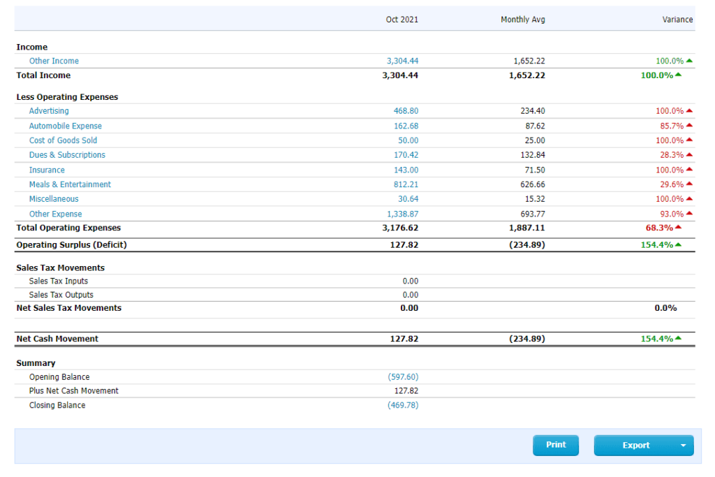Open Meals & Entertainment account

pos(70,184)
